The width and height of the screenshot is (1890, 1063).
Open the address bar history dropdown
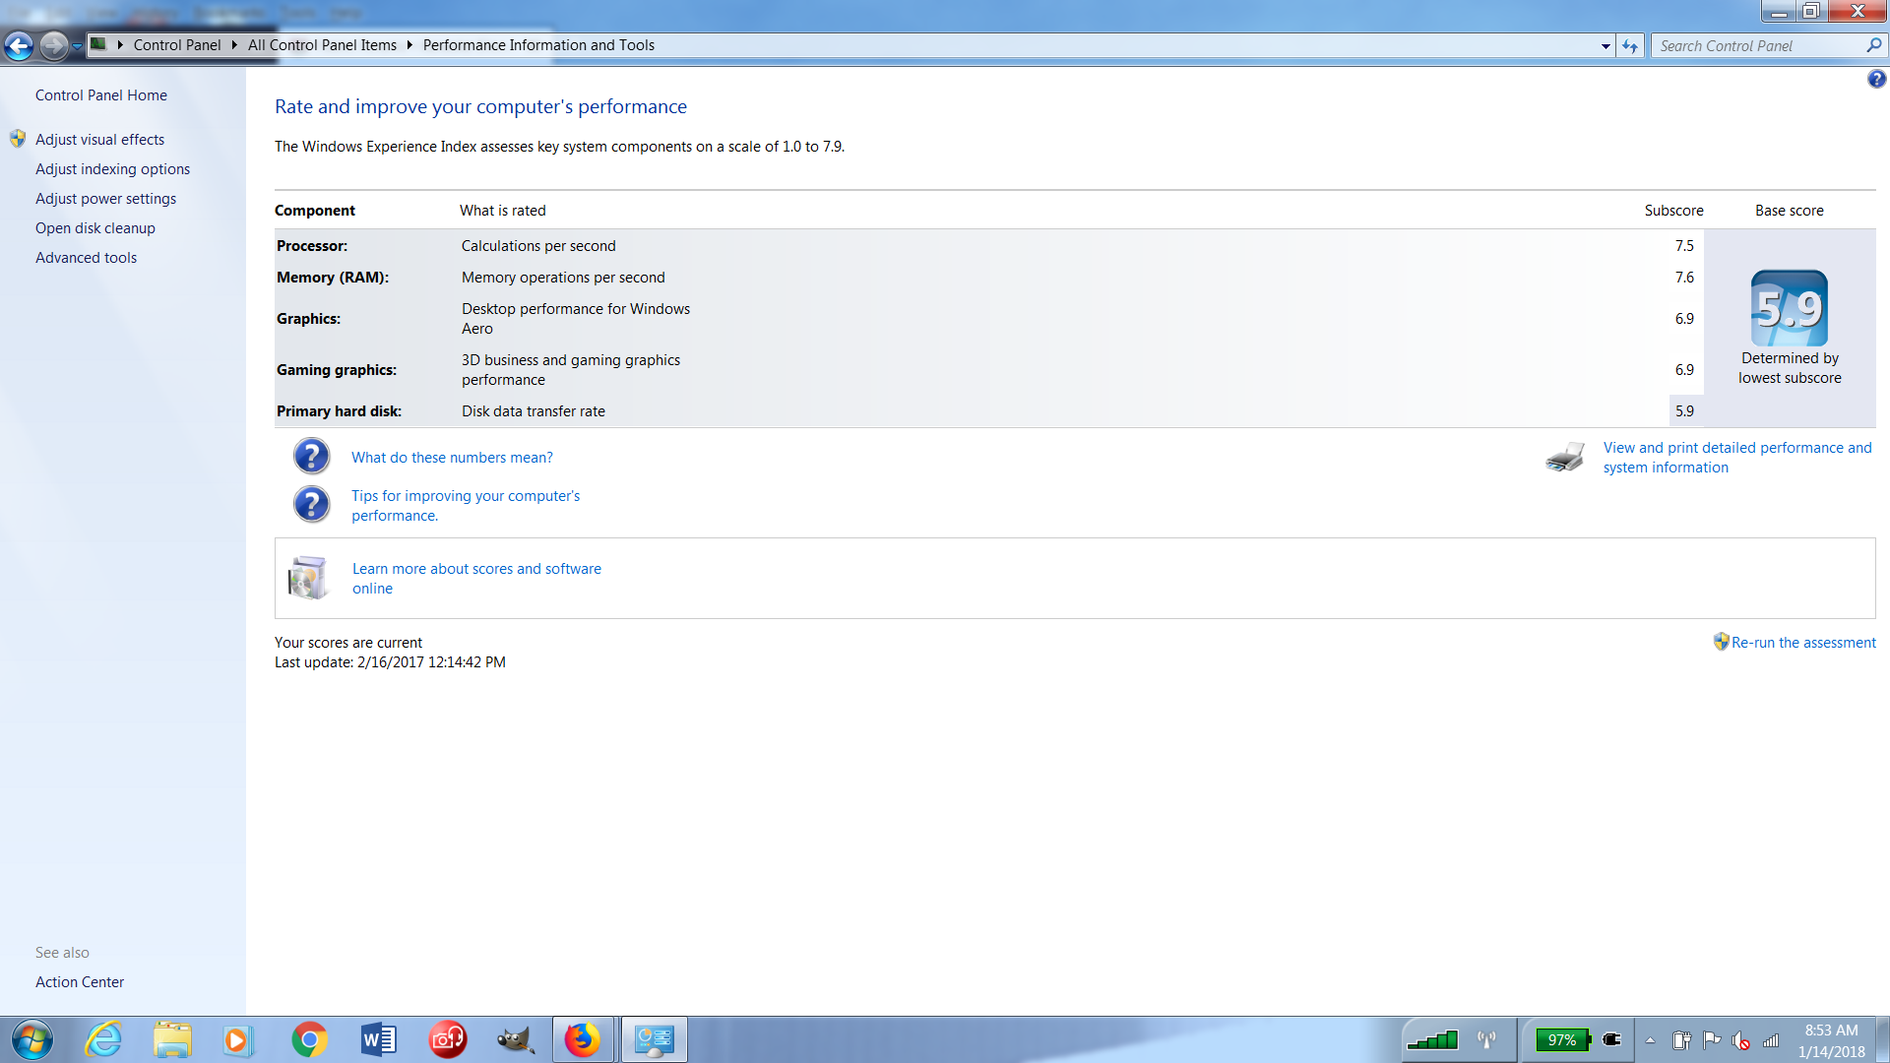pyautogui.click(x=1606, y=45)
